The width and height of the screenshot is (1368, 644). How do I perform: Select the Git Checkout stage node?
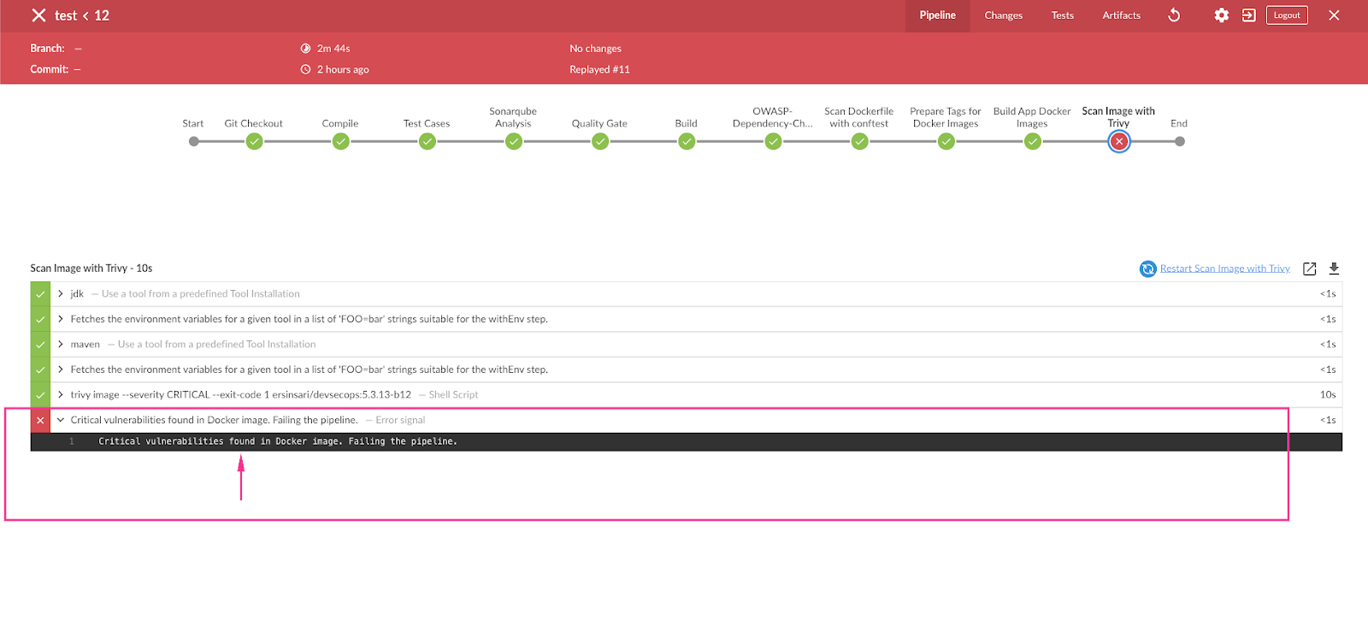coord(254,142)
